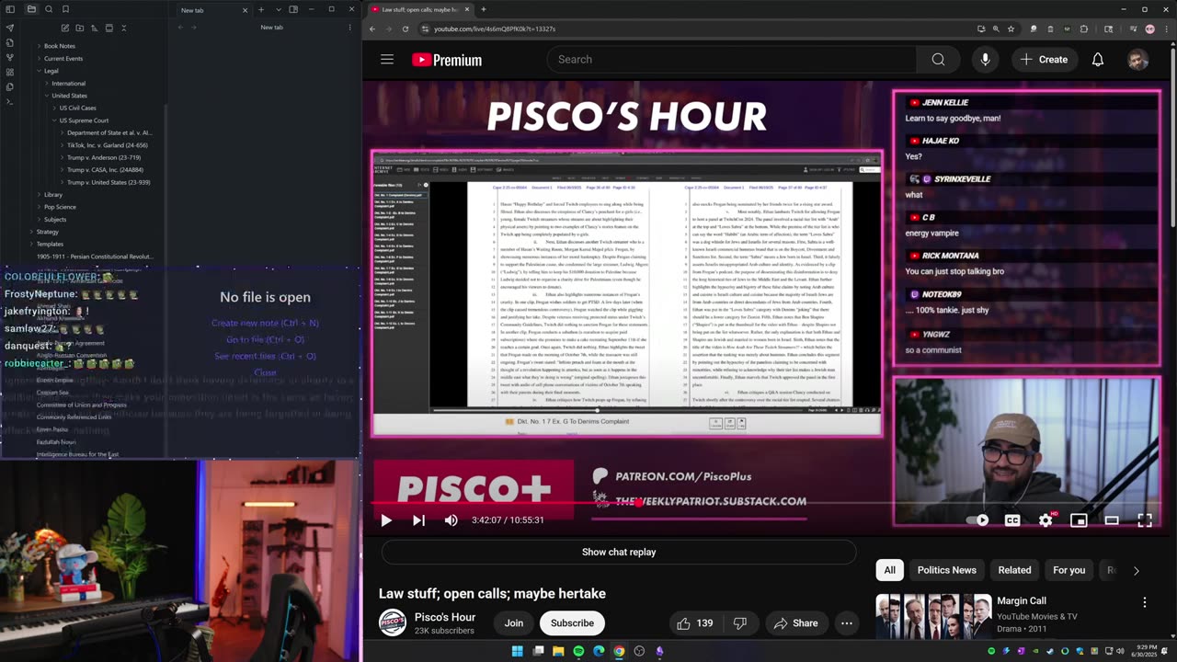Open video settings gear
The image size is (1177, 662).
pos(1046,520)
